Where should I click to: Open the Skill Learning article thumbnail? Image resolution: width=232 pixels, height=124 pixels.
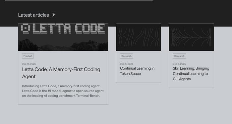tap(191, 37)
